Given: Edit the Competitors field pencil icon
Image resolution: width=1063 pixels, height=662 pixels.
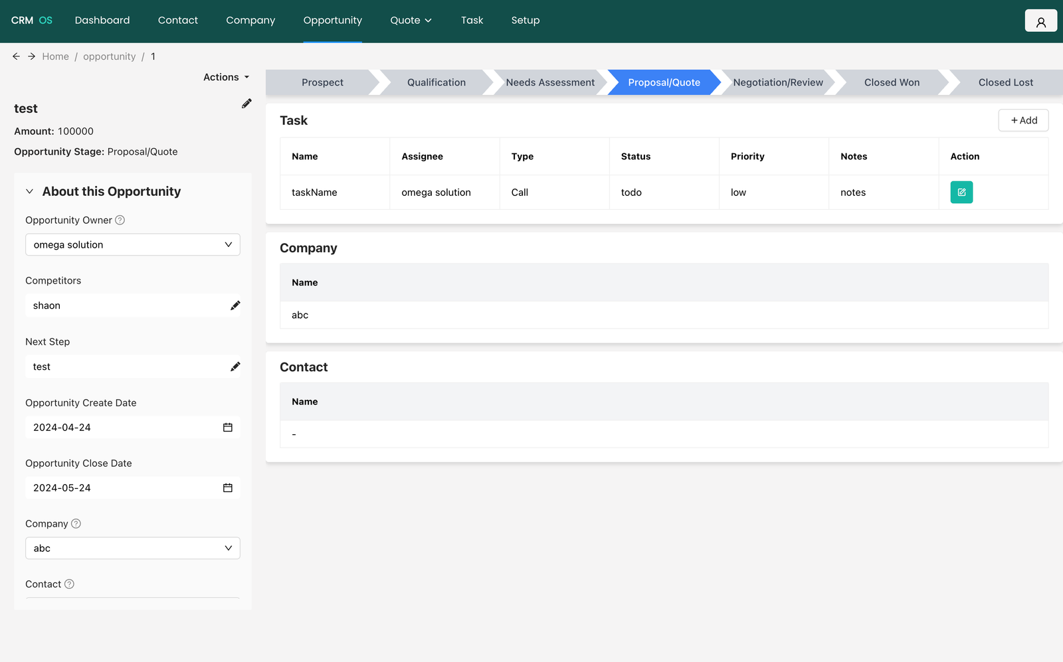Looking at the screenshot, I should pyautogui.click(x=235, y=305).
